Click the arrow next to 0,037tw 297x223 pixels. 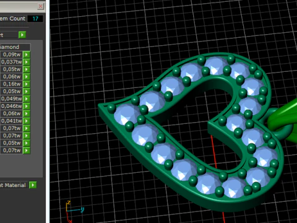coord(27,62)
